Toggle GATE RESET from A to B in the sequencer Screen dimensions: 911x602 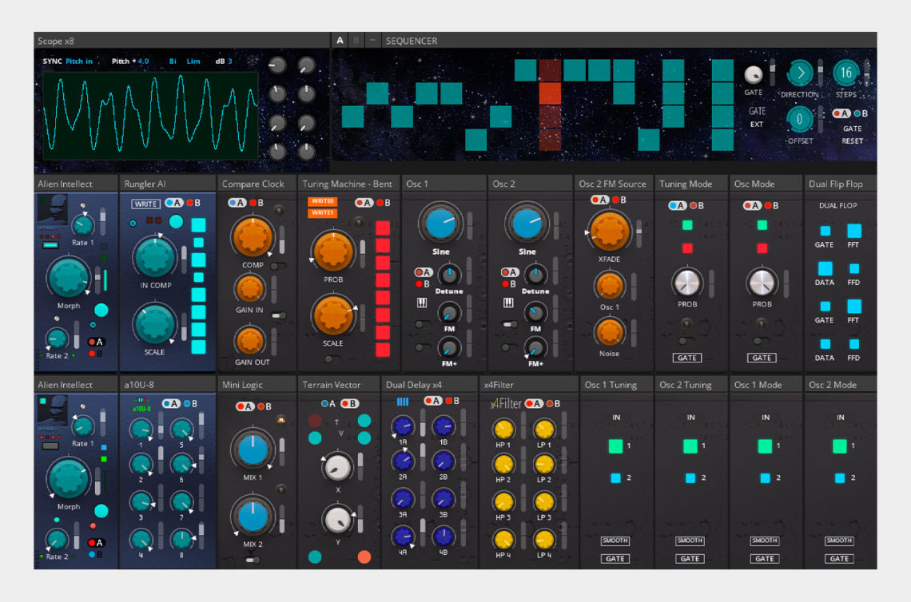(857, 113)
